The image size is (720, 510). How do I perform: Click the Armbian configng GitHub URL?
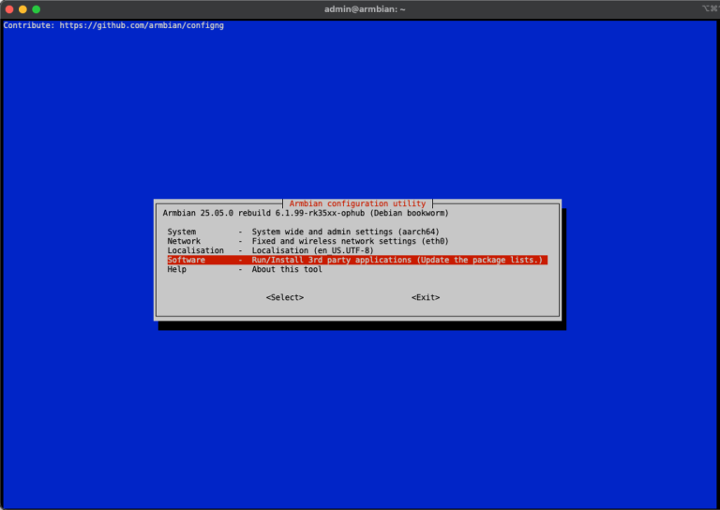141,25
